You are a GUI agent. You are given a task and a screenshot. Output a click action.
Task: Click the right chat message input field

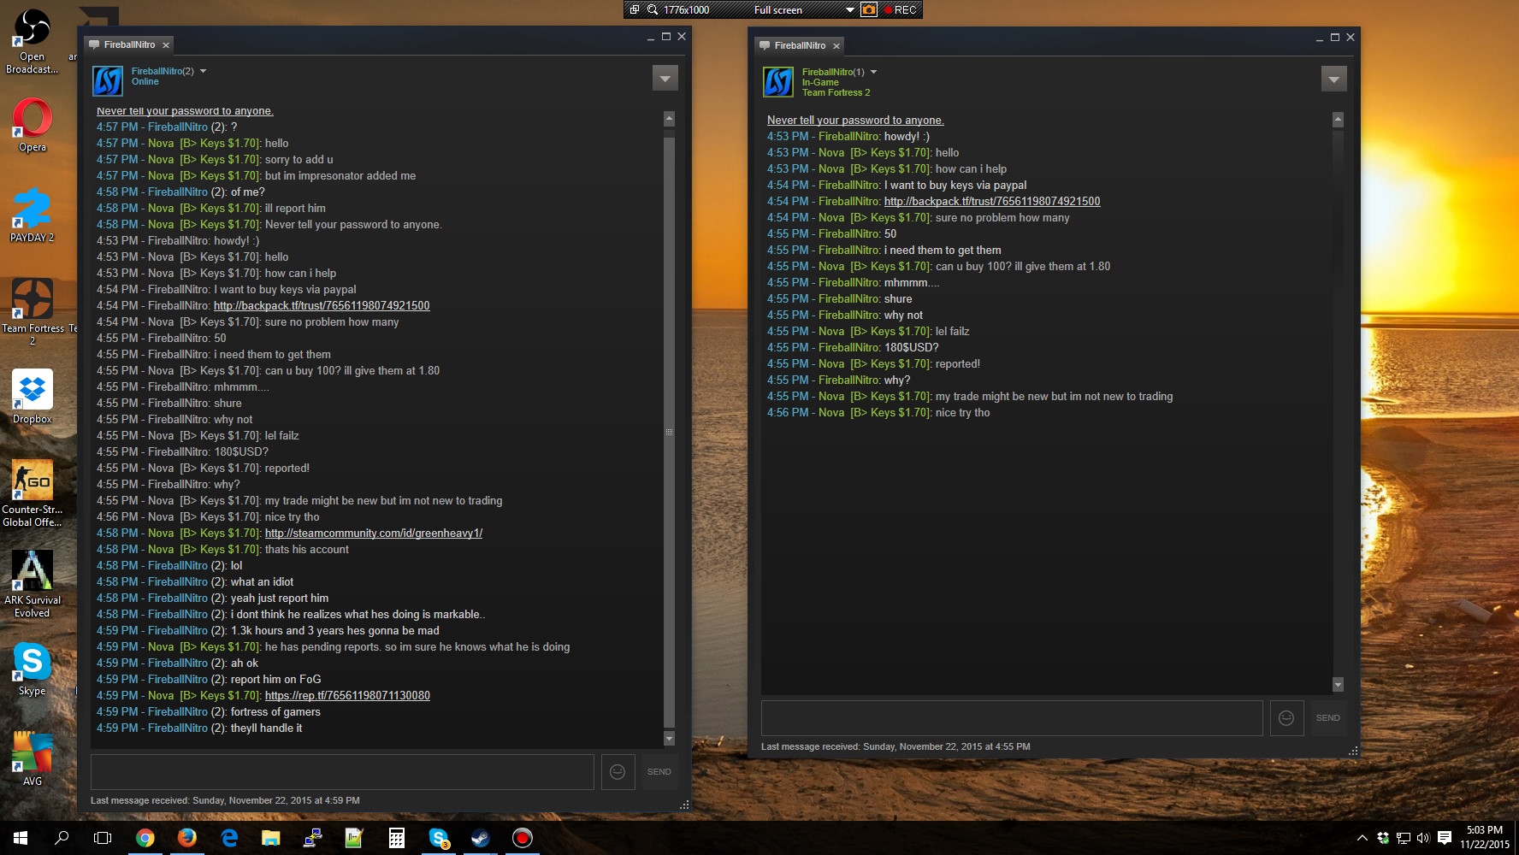[x=1012, y=718]
